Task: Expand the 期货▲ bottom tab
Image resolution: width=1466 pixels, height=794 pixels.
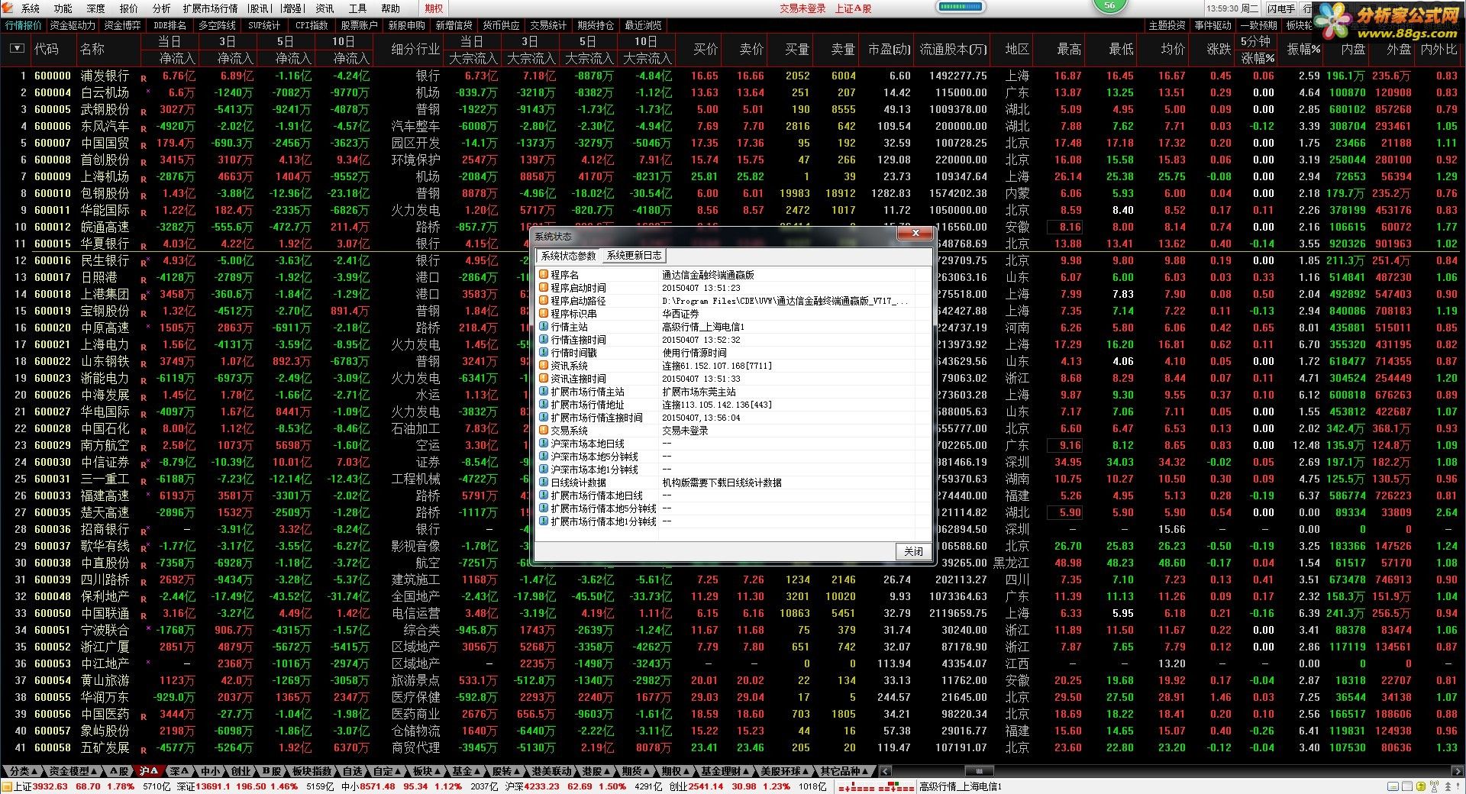Action: tap(635, 771)
